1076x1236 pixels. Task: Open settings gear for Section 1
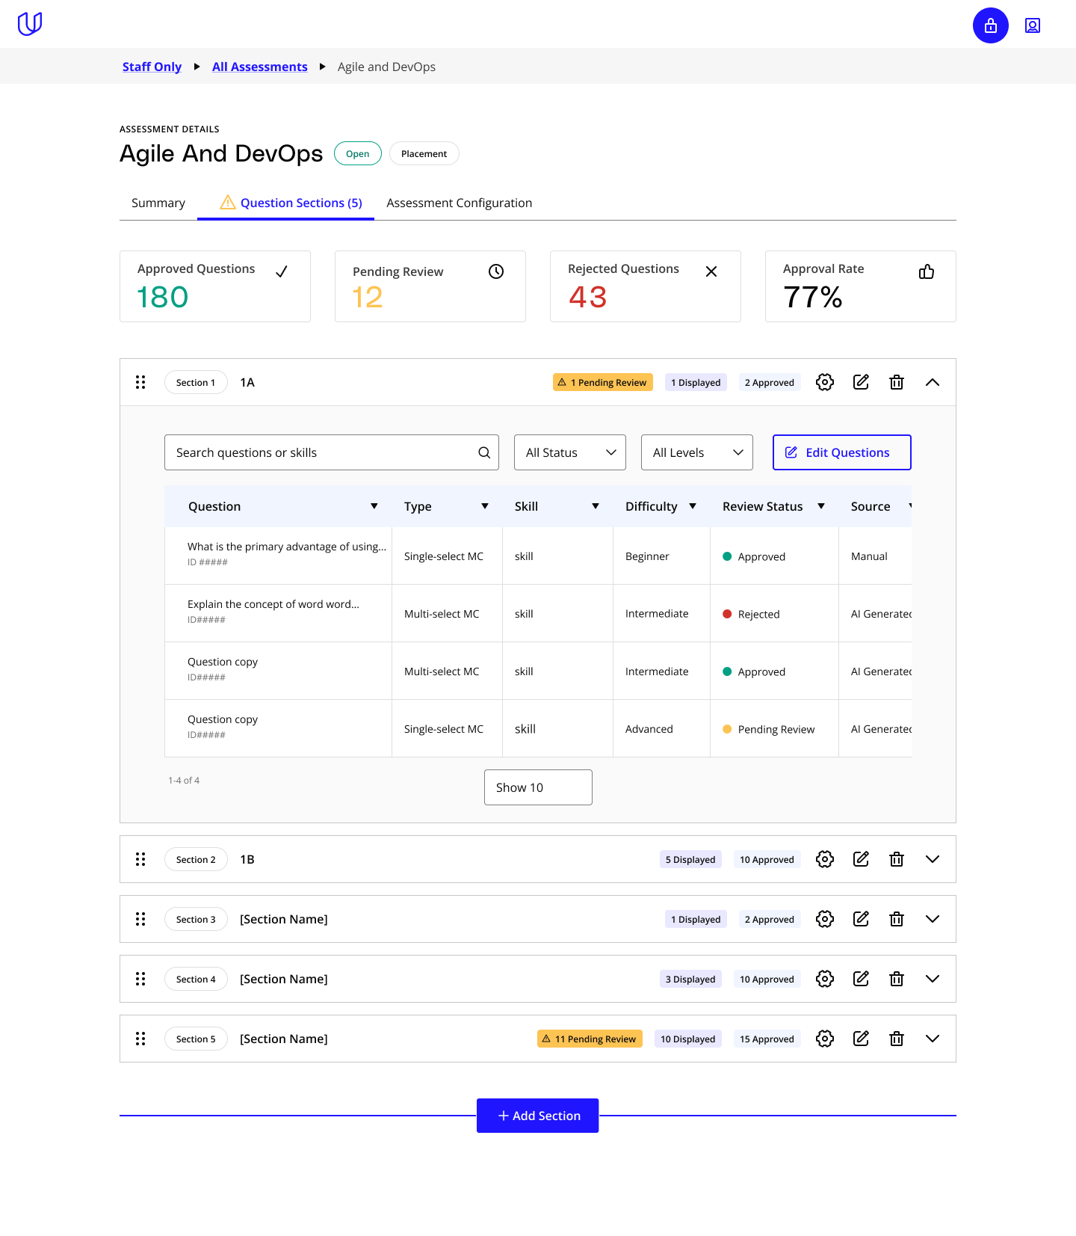[x=825, y=382]
